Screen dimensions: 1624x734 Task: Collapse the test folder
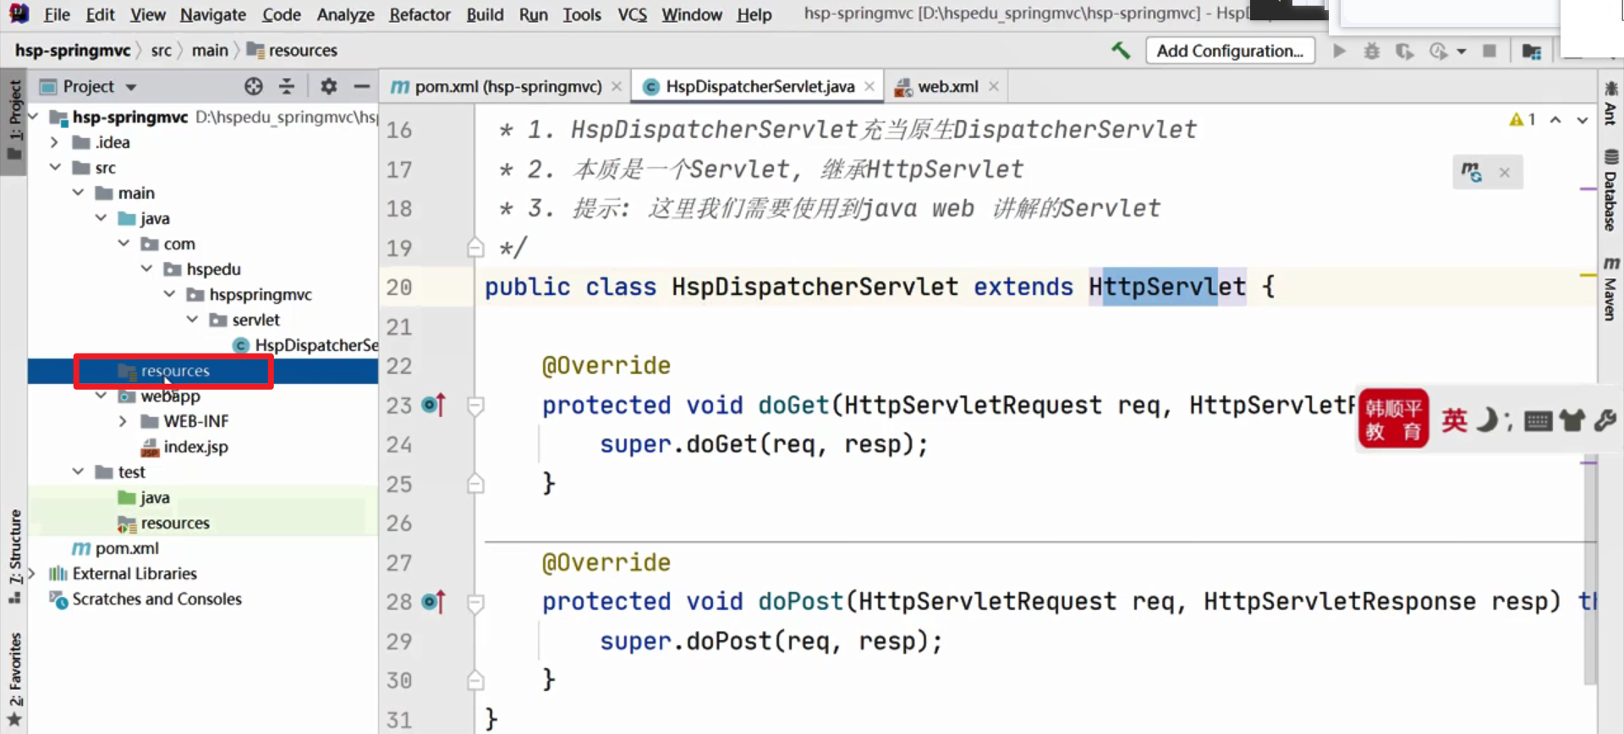pyautogui.click(x=78, y=472)
